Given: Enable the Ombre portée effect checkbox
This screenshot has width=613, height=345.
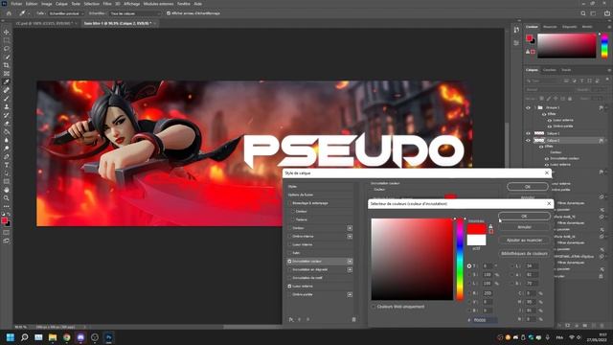Looking at the screenshot, I should (289, 294).
